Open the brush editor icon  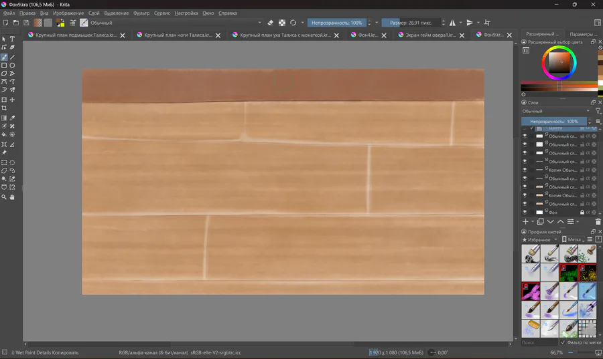pyautogui.click(x=72, y=23)
